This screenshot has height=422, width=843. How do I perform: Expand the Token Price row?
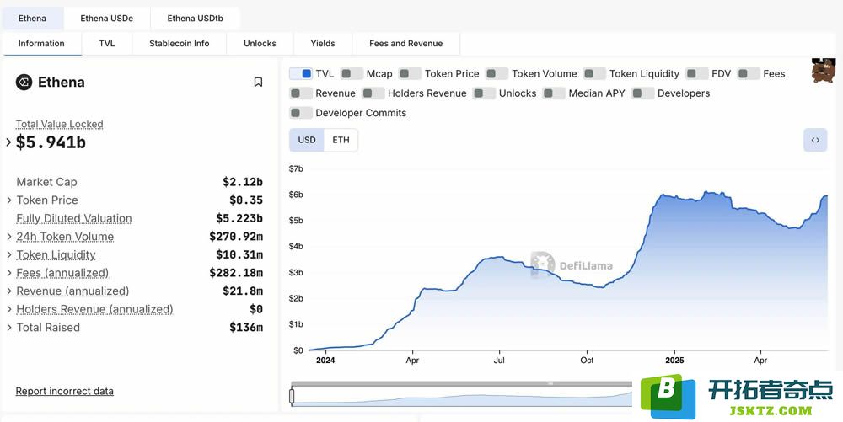9,200
